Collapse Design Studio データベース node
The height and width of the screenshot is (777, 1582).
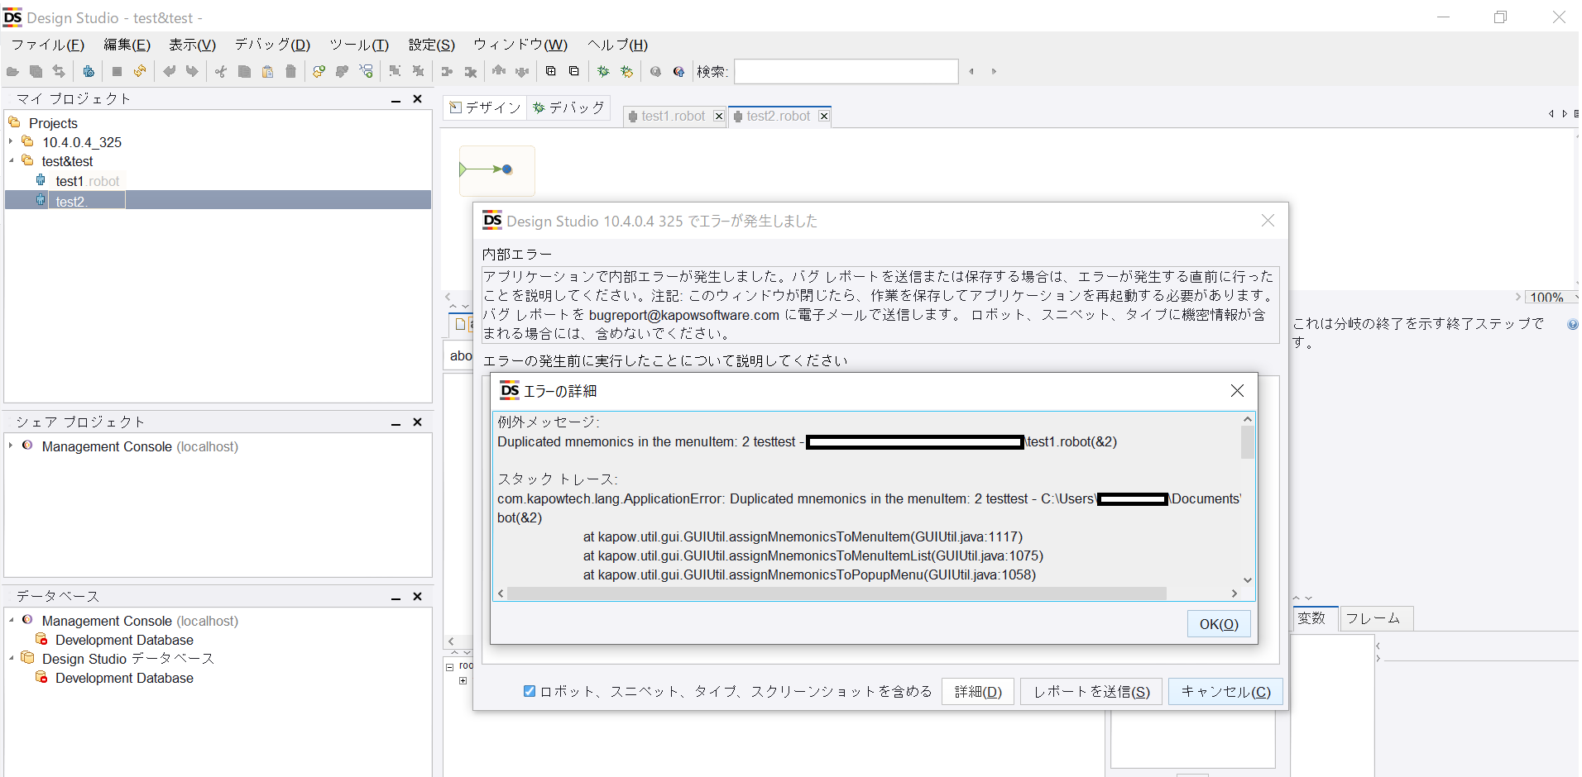point(12,659)
